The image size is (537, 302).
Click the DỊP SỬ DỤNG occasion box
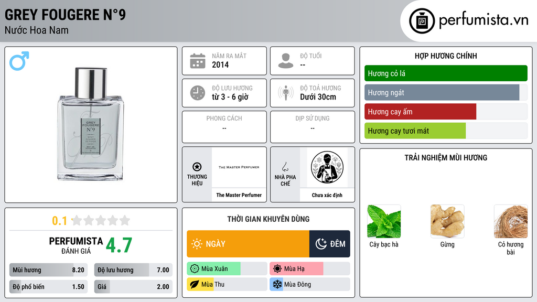click(x=313, y=127)
